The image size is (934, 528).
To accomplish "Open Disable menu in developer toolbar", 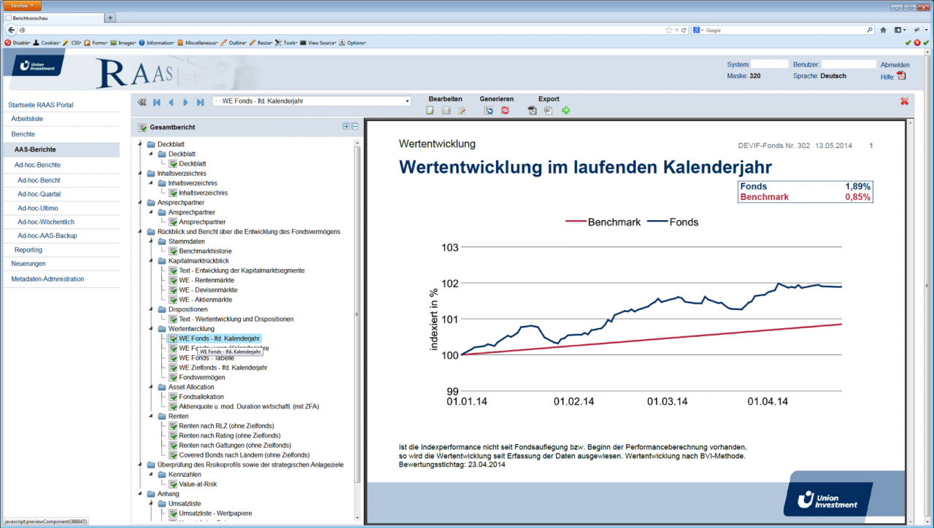I will pyautogui.click(x=18, y=43).
